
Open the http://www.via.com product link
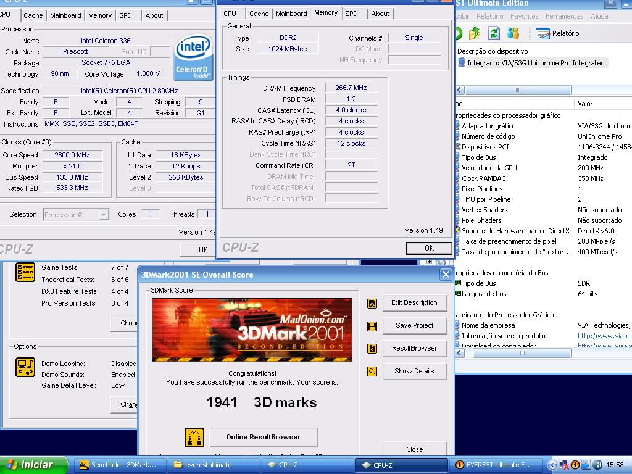(x=605, y=336)
